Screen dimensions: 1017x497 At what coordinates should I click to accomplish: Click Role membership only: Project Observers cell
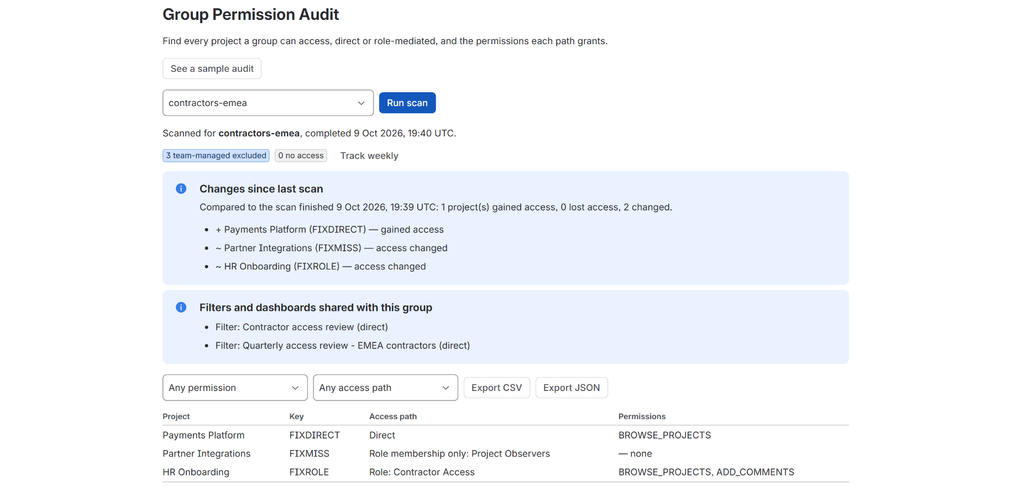tap(460, 453)
